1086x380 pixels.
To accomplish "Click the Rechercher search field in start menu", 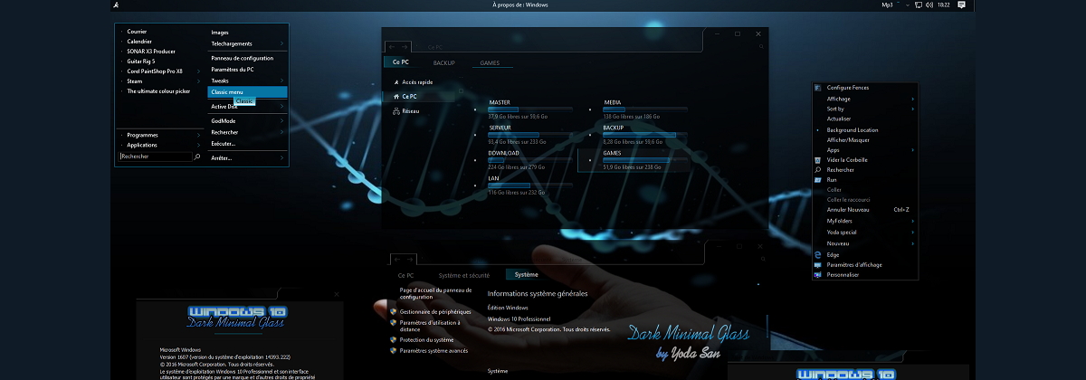I will 156,157.
